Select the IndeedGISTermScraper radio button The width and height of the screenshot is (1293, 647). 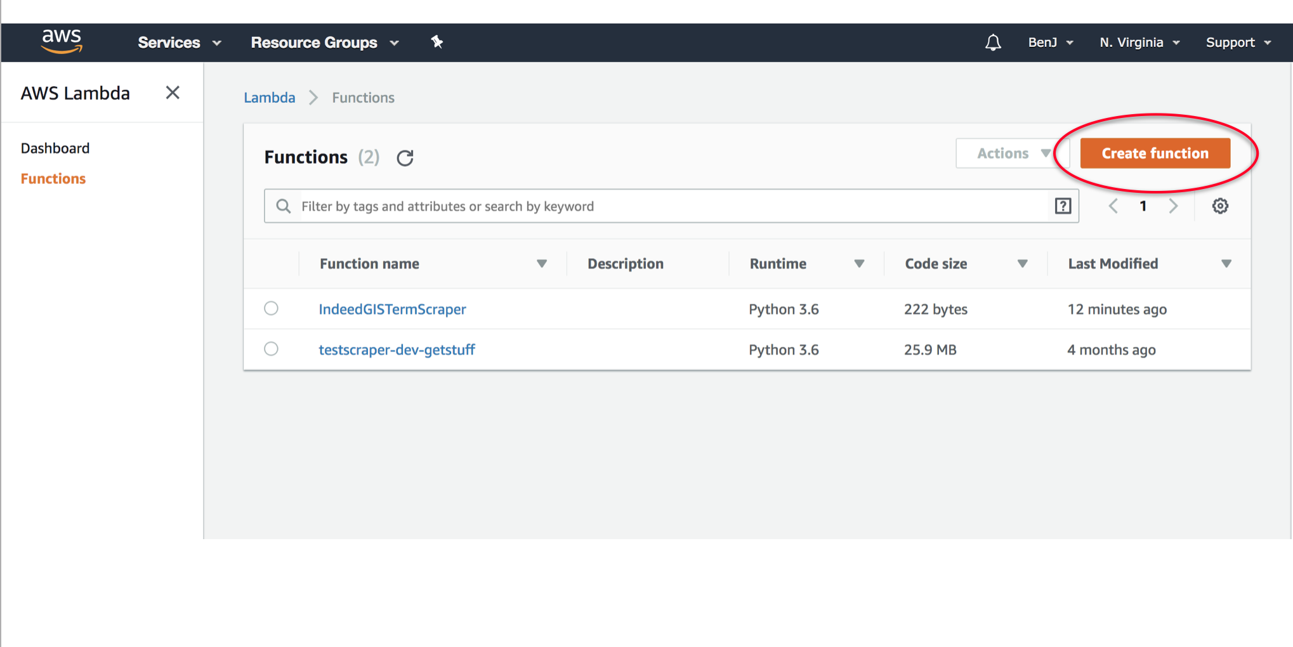point(271,308)
